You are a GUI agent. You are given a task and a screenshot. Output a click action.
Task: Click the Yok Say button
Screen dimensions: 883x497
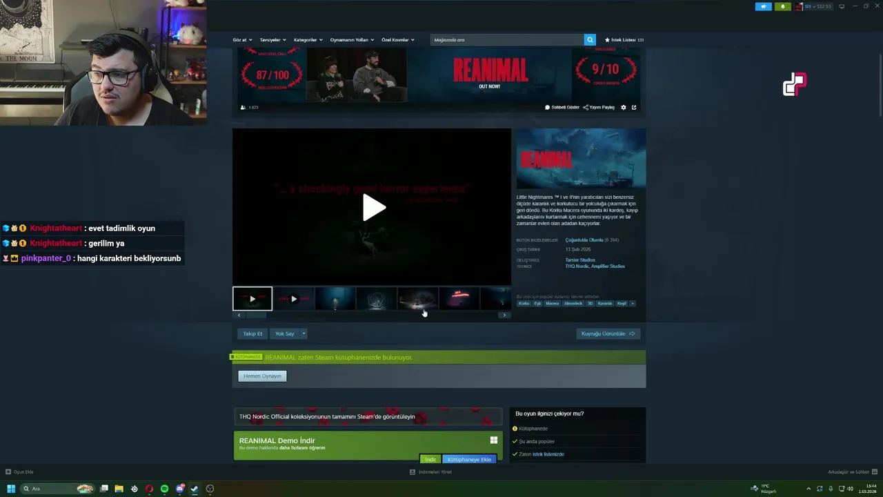point(284,333)
